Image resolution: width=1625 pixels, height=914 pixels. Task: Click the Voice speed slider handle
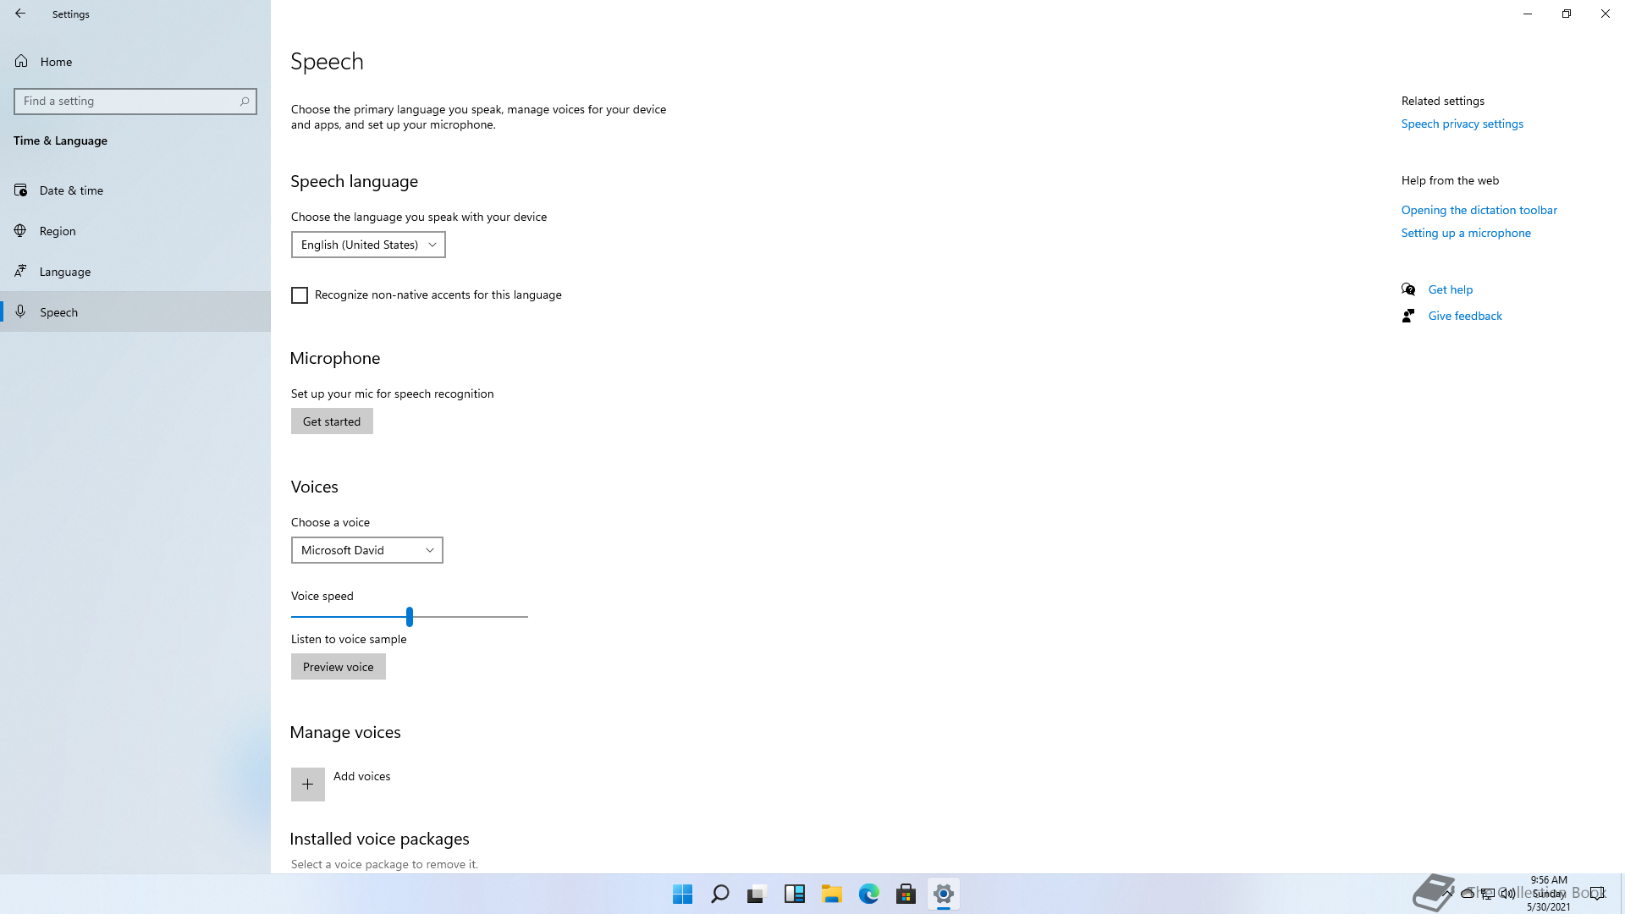[409, 617]
